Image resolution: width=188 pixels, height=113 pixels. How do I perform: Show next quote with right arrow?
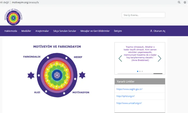pyautogui.click(x=159, y=58)
